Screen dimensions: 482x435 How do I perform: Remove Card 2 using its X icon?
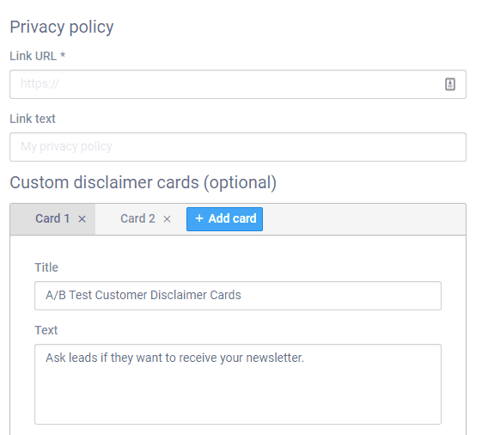tap(167, 219)
